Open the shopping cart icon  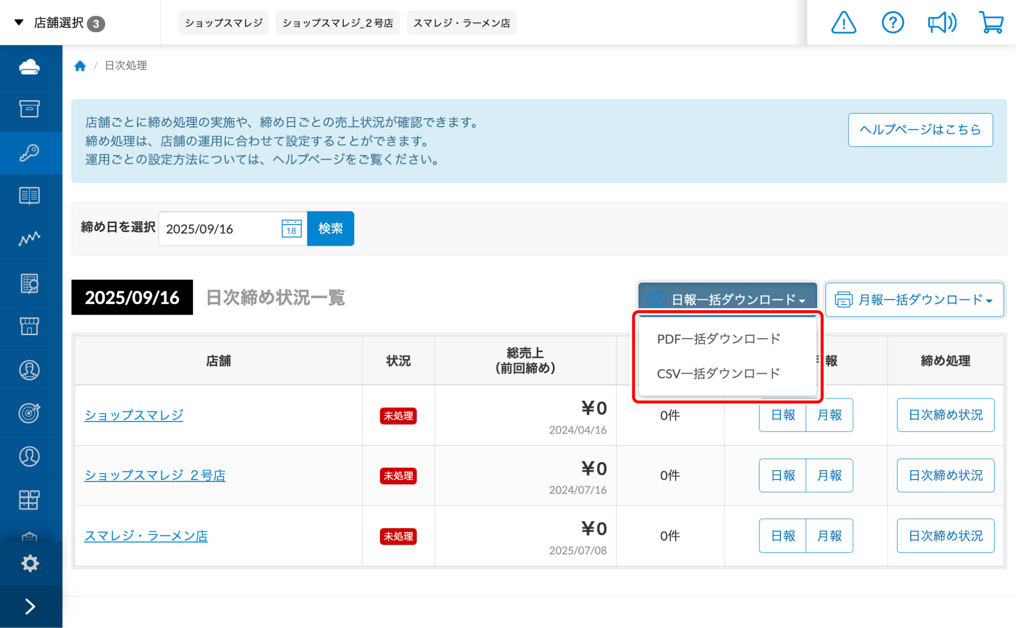pyautogui.click(x=991, y=23)
